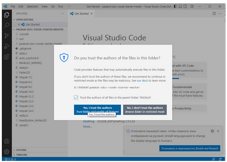The height and width of the screenshot is (162, 227).
Task: Open the Source Control view icon
Action: [x=6, y=36]
